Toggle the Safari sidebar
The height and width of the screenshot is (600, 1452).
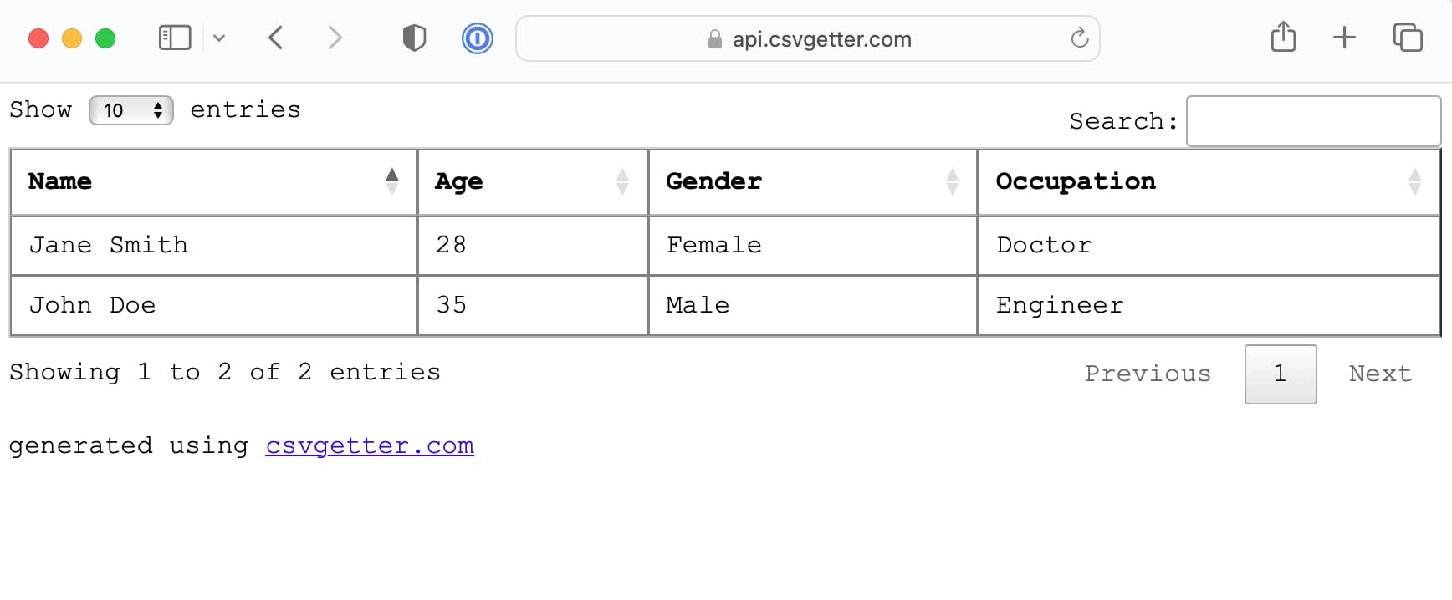click(174, 38)
